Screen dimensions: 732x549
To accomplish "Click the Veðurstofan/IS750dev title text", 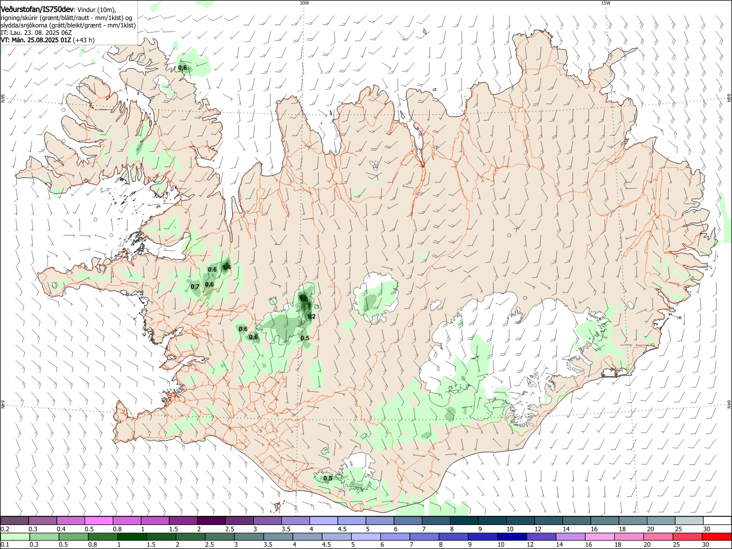I will click(38, 10).
